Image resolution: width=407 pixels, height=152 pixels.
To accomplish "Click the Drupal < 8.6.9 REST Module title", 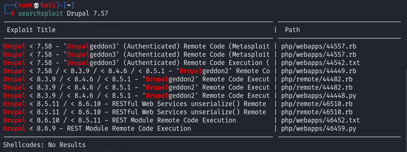I will [97, 128].
